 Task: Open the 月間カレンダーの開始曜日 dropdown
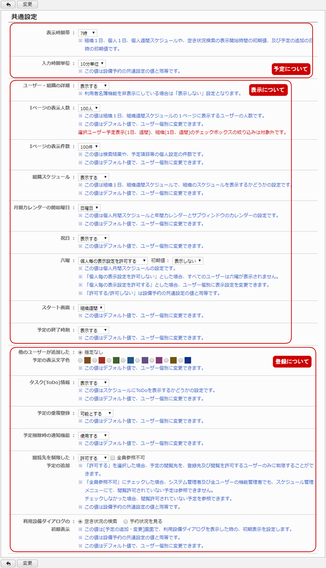coord(89,208)
